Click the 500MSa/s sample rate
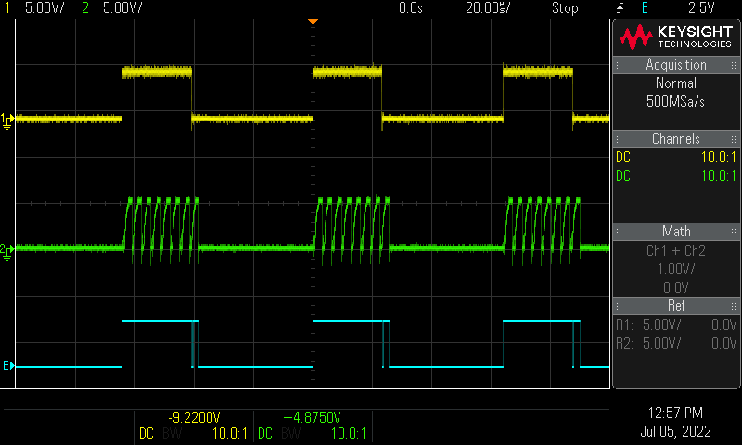The image size is (742, 445). 675,102
